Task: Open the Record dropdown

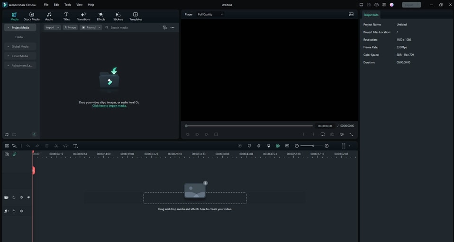Action: (x=91, y=27)
